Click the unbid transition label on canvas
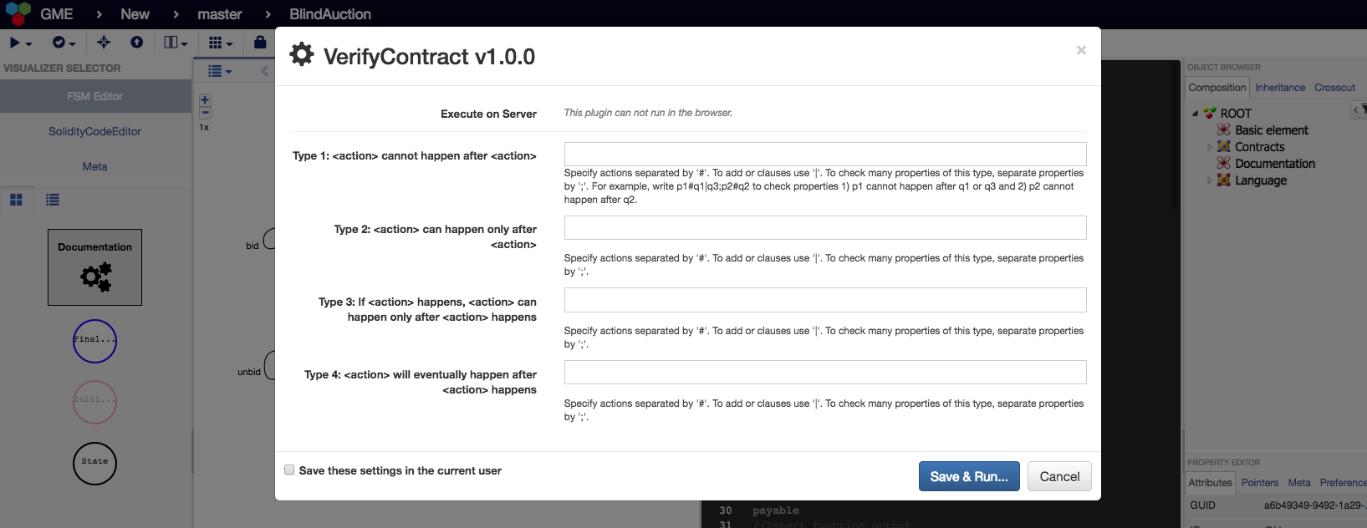 (249, 372)
